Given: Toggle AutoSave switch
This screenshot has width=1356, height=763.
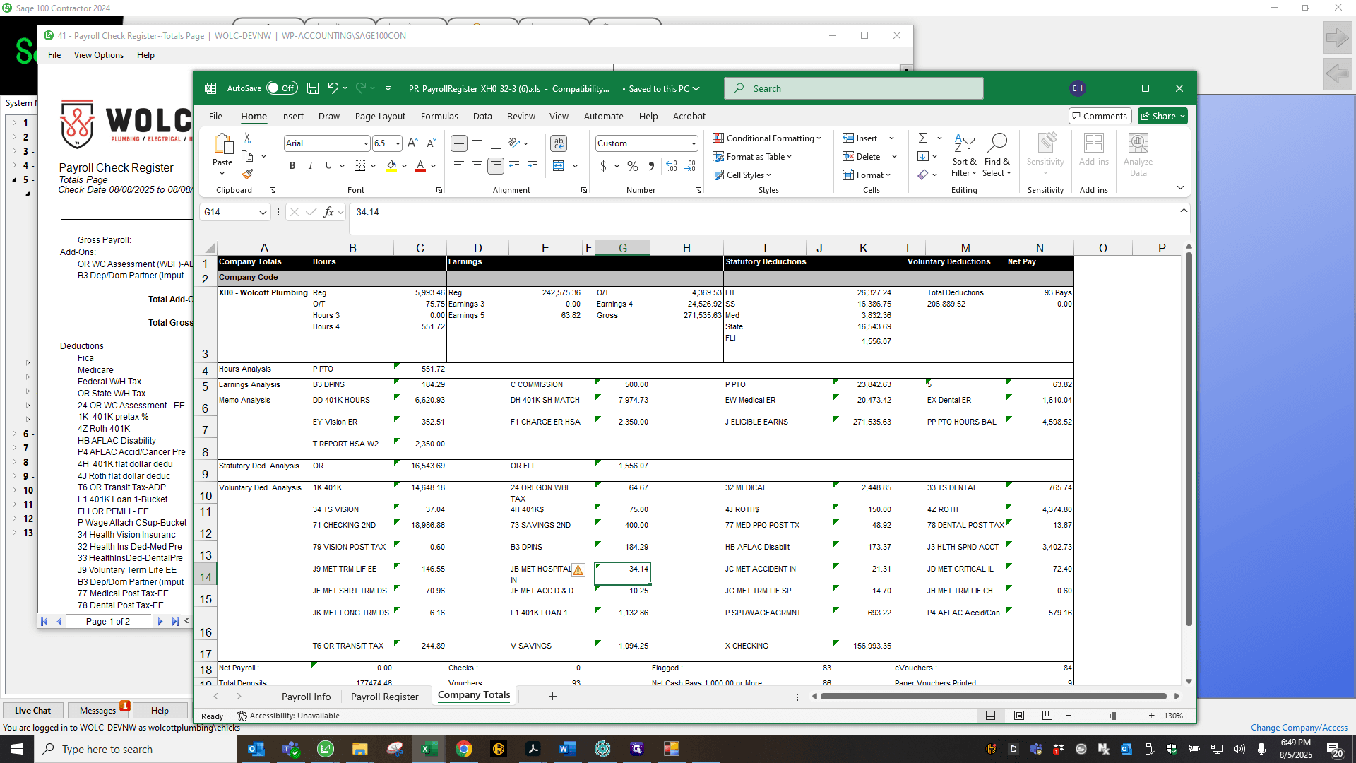Looking at the screenshot, I should [282, 88].
